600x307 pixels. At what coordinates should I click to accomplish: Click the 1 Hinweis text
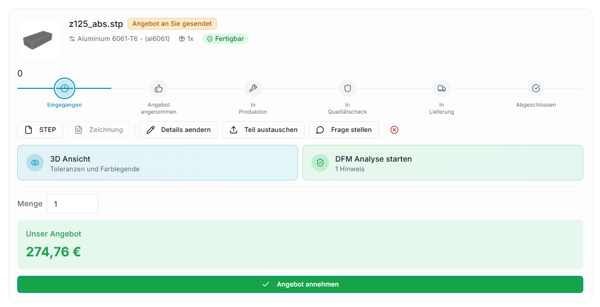pos(350,169)
